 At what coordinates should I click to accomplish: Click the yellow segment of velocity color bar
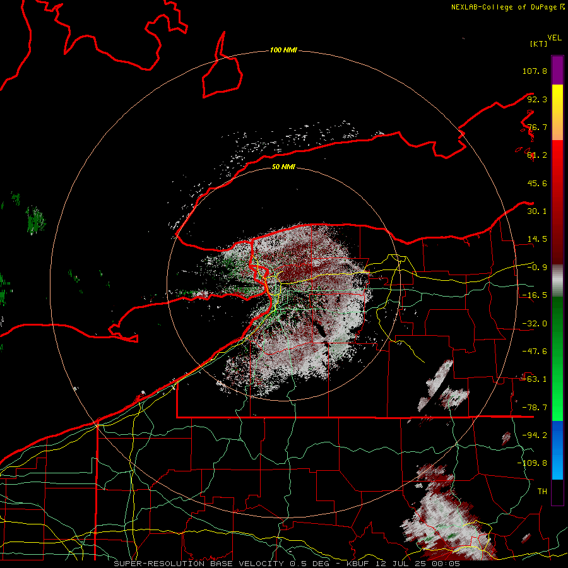click(x=557, y=98)
